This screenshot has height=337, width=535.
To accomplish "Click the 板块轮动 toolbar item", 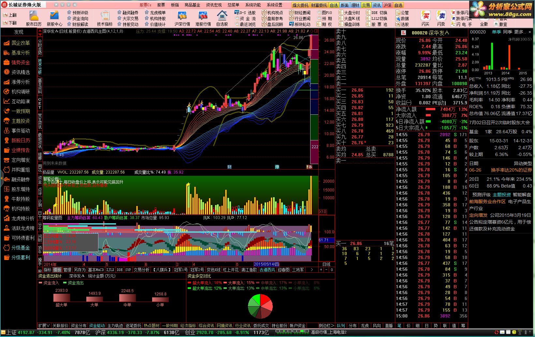I will [300, 24].
